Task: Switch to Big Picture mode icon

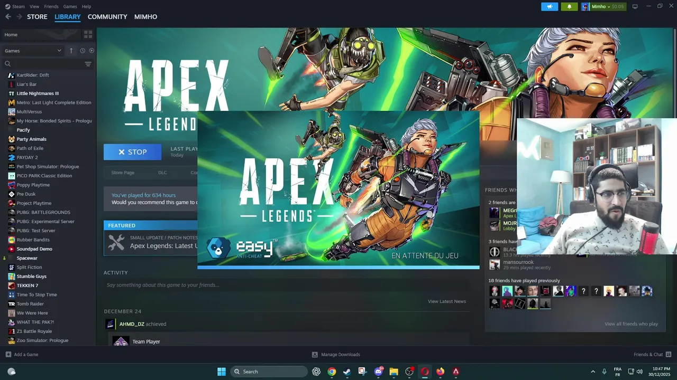Action: [635, 6]
